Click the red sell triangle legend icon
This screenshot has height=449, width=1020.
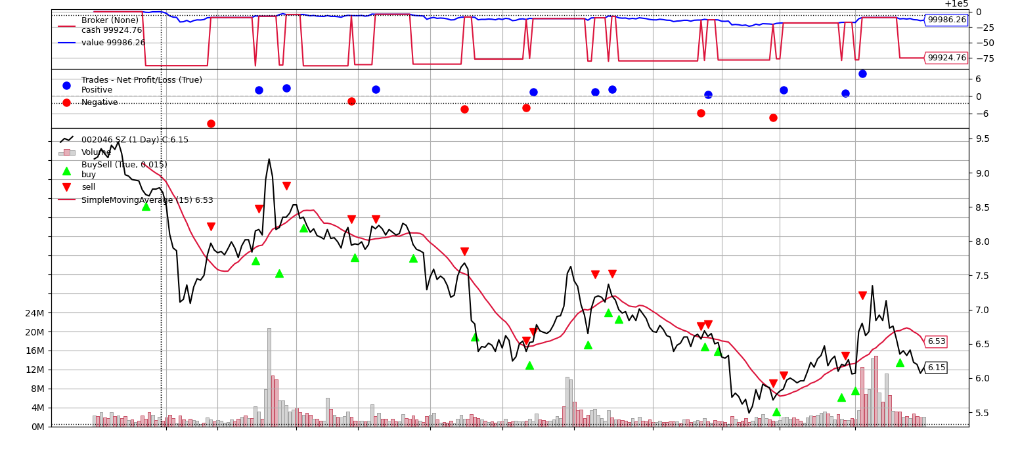point(66,187)
